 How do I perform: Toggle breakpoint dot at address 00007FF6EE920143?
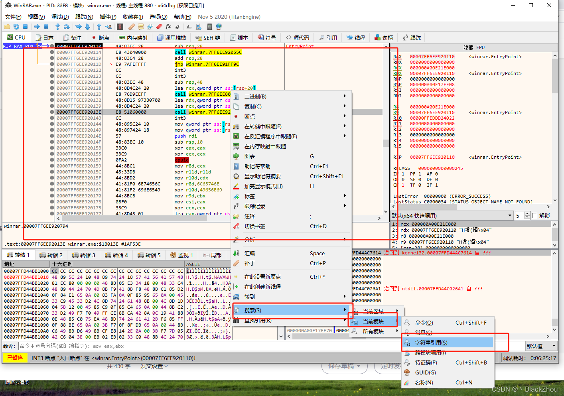[52, 118]
